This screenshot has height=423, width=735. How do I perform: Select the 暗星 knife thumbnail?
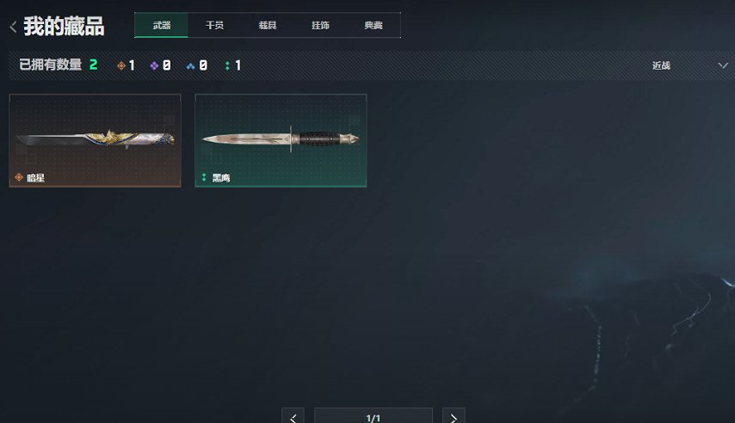click(x=96, y=140)
